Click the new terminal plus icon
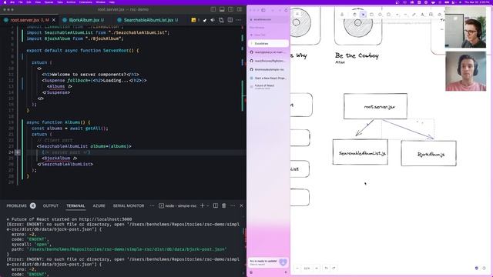Image resolution: width=493 pixels, height=277 pixels. (x=202, y=205)
